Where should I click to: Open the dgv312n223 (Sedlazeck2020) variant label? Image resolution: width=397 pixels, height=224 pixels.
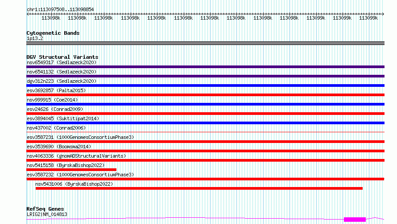click(x=62, y=81)
